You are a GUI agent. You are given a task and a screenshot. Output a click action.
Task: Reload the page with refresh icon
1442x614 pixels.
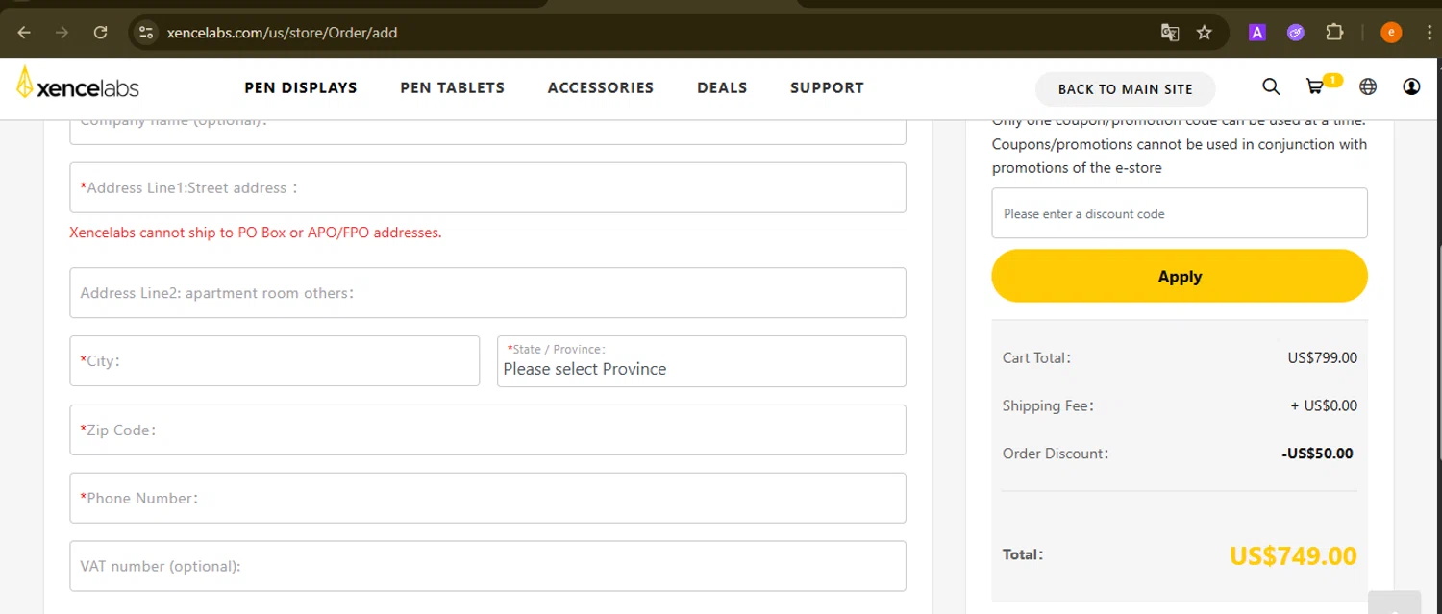pos(100,33)
